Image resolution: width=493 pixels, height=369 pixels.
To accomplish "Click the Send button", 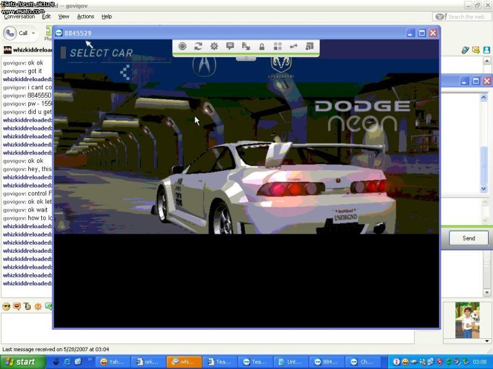I will pyautogui.click(x=468, y=238).
